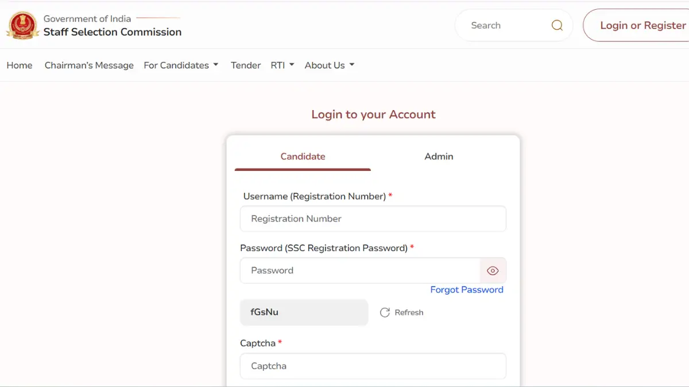Open the Home menu item
The width and height of the screenshot is (689, 387).
pos(20,65)
